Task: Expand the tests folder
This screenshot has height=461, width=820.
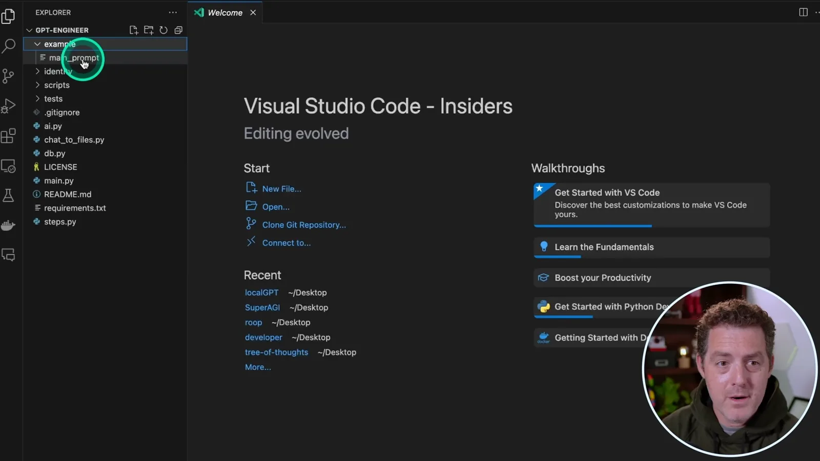Action: click(37, 99)
